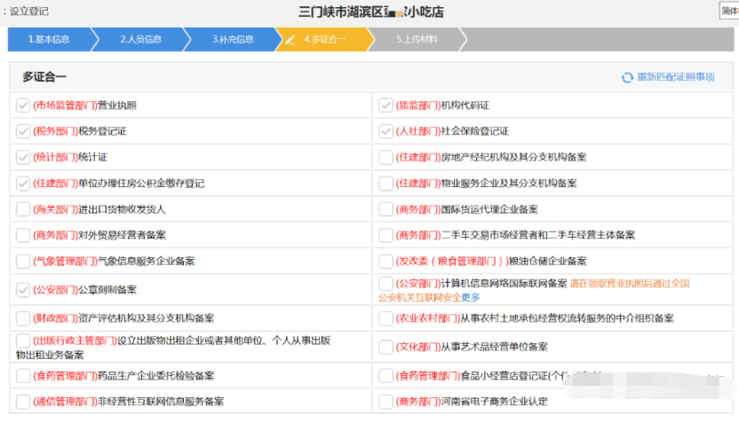The height and width of the screenshot is (423, 739).
Task: Go to step 1.基本信息
Action: pyautogui.click(x=48, y=40)
